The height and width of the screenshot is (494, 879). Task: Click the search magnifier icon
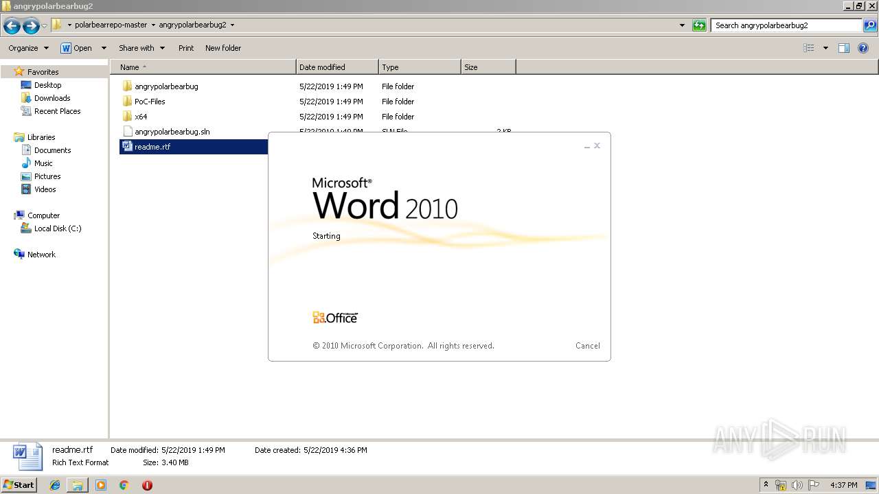870,25
